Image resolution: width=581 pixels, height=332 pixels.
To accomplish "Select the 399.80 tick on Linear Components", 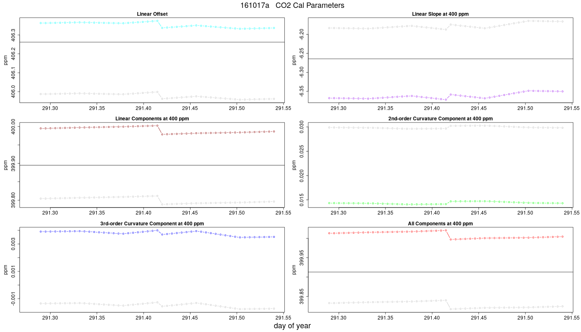I will pyautogui.click(x=14, y=200).
